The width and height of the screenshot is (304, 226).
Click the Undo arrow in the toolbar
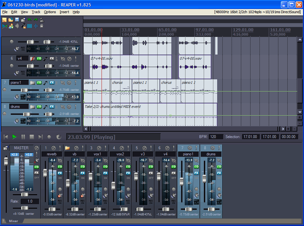29,20
